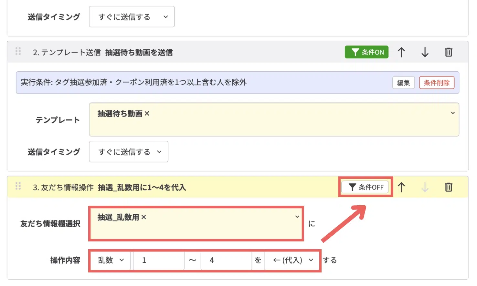The height and width of the screenshot is (286, 477).
Task: Click 条件削除 to remove the condition
Action: [437, 83]
